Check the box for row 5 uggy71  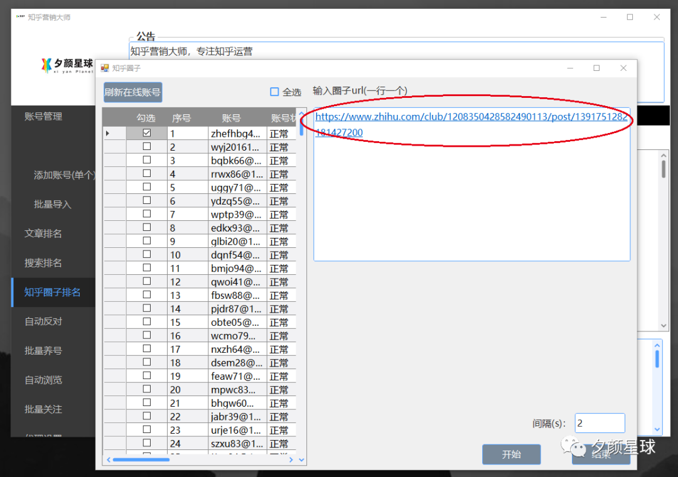pos(146,187)
